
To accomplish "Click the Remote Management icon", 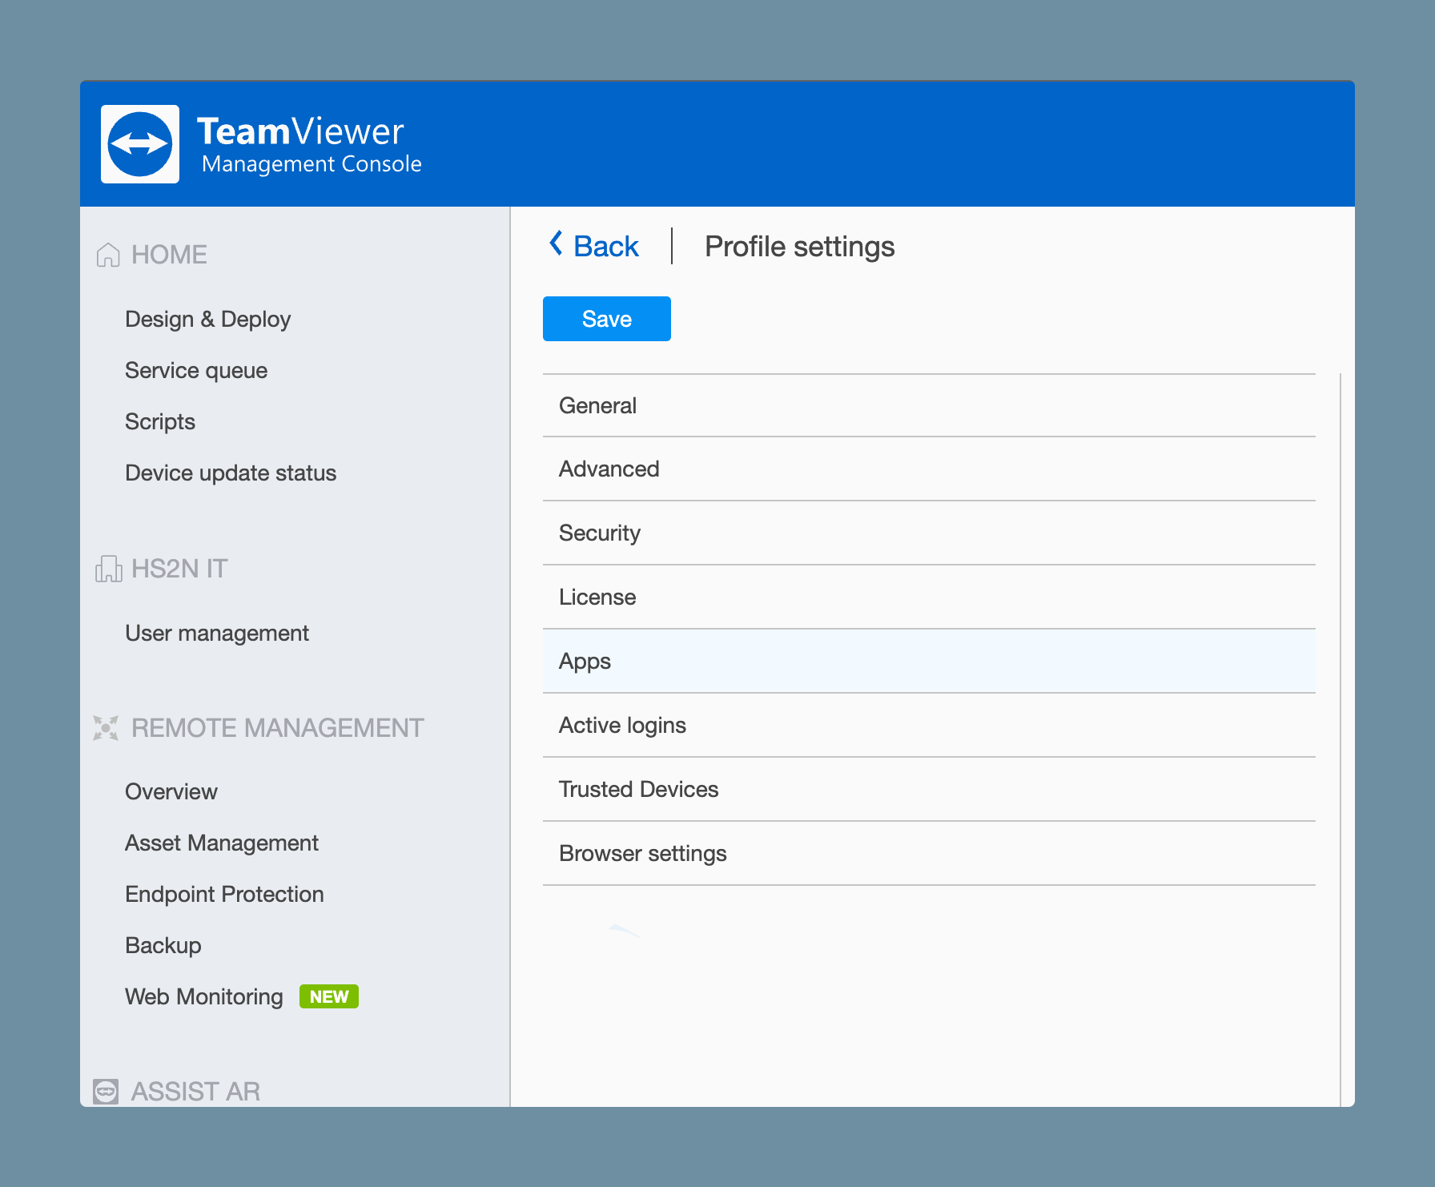I will 106,728.
